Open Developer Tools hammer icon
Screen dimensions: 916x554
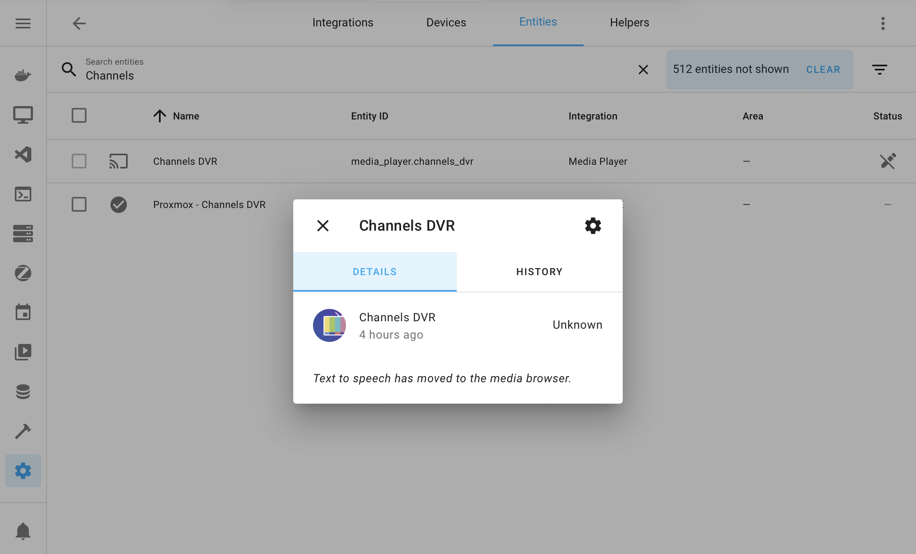(x=23, y=431)
